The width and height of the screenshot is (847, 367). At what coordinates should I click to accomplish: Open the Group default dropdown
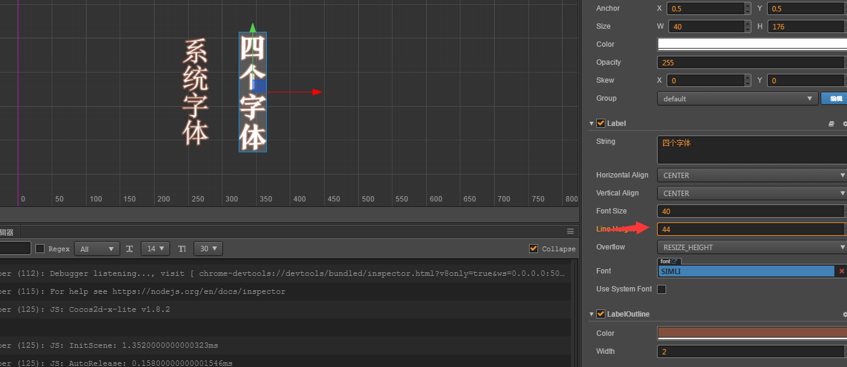coord(738,98)
